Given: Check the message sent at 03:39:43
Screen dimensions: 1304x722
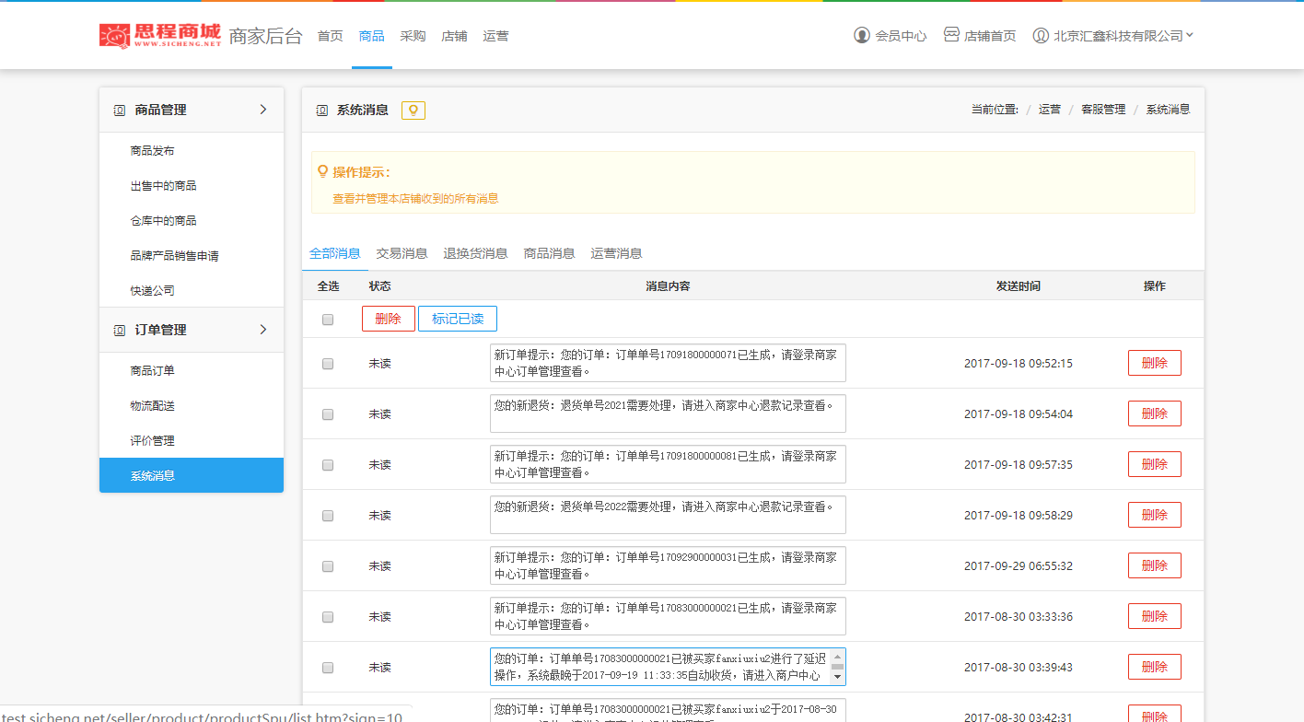Looking at the screenshot, I should point(328,668).
